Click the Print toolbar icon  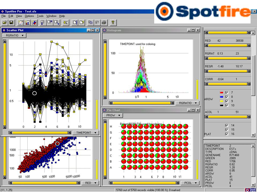click(104, 22)
